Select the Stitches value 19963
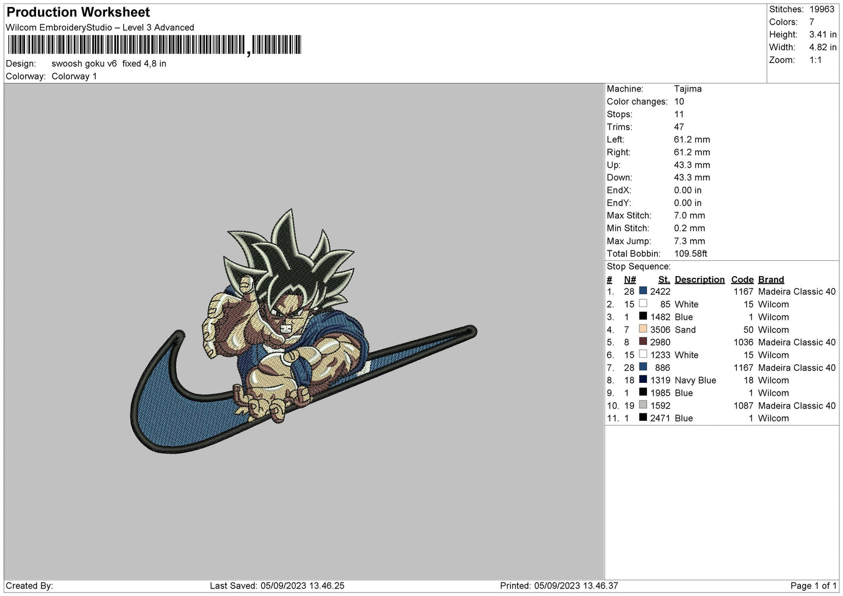The height and width of the screenshot is (596, 843). (822, 9)
